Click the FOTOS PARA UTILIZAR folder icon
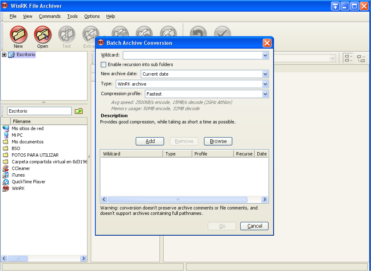The height and width of the screenshot is (271, 371). [5, 155]
